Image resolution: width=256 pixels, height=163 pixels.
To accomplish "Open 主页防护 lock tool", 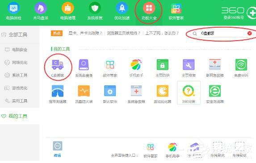I will click(163, 68).
